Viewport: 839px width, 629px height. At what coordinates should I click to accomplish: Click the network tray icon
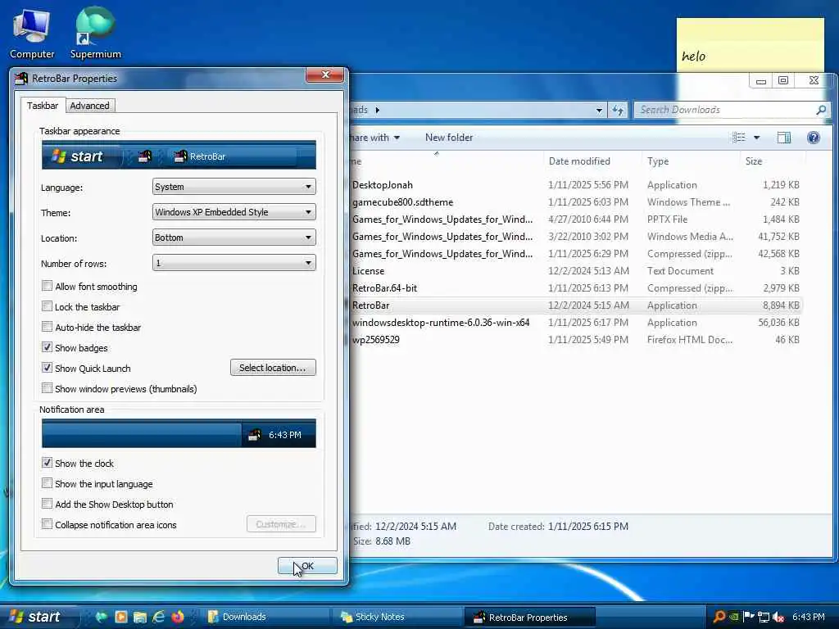tap(764, 617)
